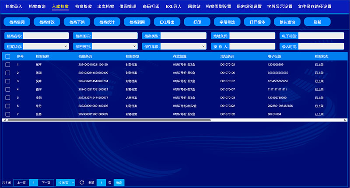Check the row for 张平
This screenshot has height=188, width=350.
(x=7, y=65)
